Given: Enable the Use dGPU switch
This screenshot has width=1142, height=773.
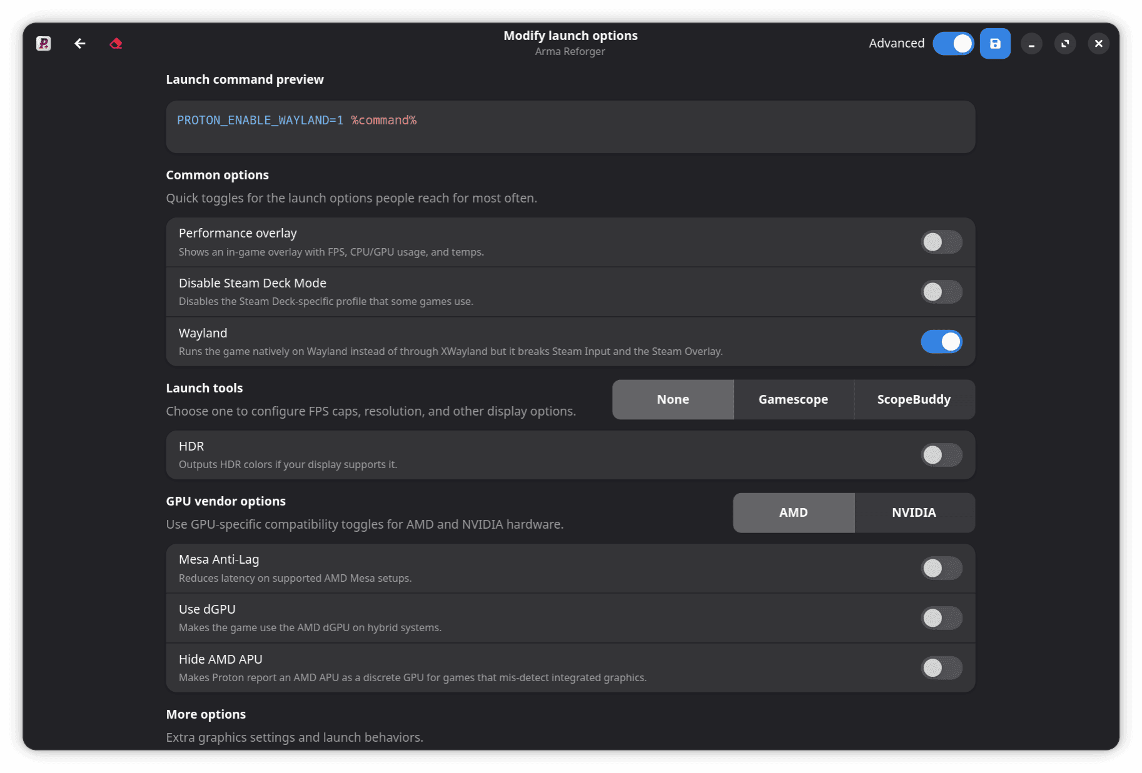Looking at the screenshot, I should 941,618.
